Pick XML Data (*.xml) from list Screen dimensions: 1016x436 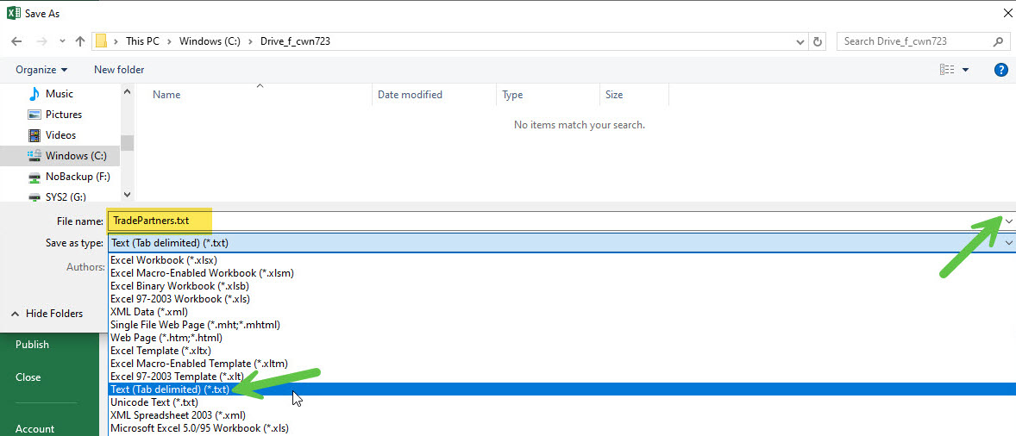coord(148,312)
